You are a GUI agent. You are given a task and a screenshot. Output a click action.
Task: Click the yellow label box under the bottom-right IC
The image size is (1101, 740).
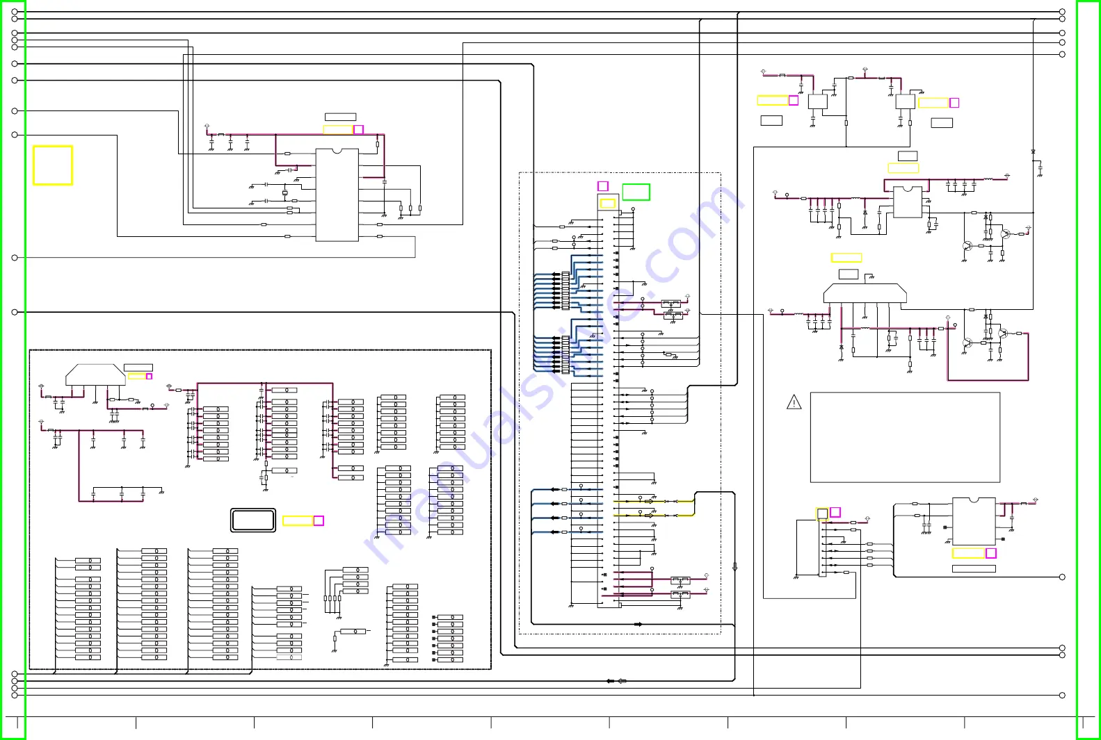click(969, 553)
